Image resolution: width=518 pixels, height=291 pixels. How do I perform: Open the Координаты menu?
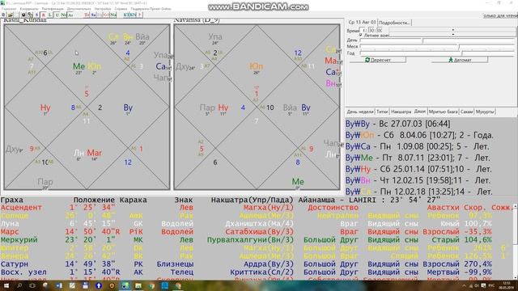pyautogui.click(x=29, y=9)
